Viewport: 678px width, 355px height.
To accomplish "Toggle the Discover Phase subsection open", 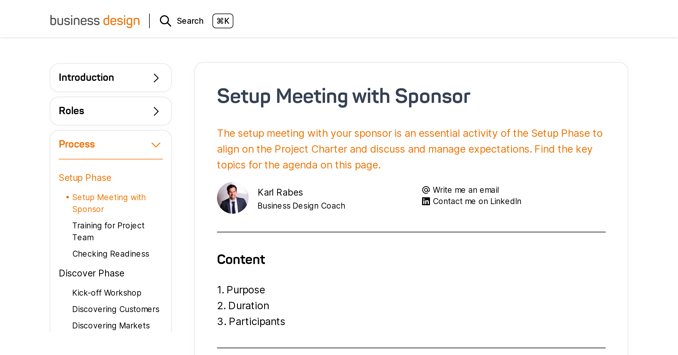I will [91, 273].
